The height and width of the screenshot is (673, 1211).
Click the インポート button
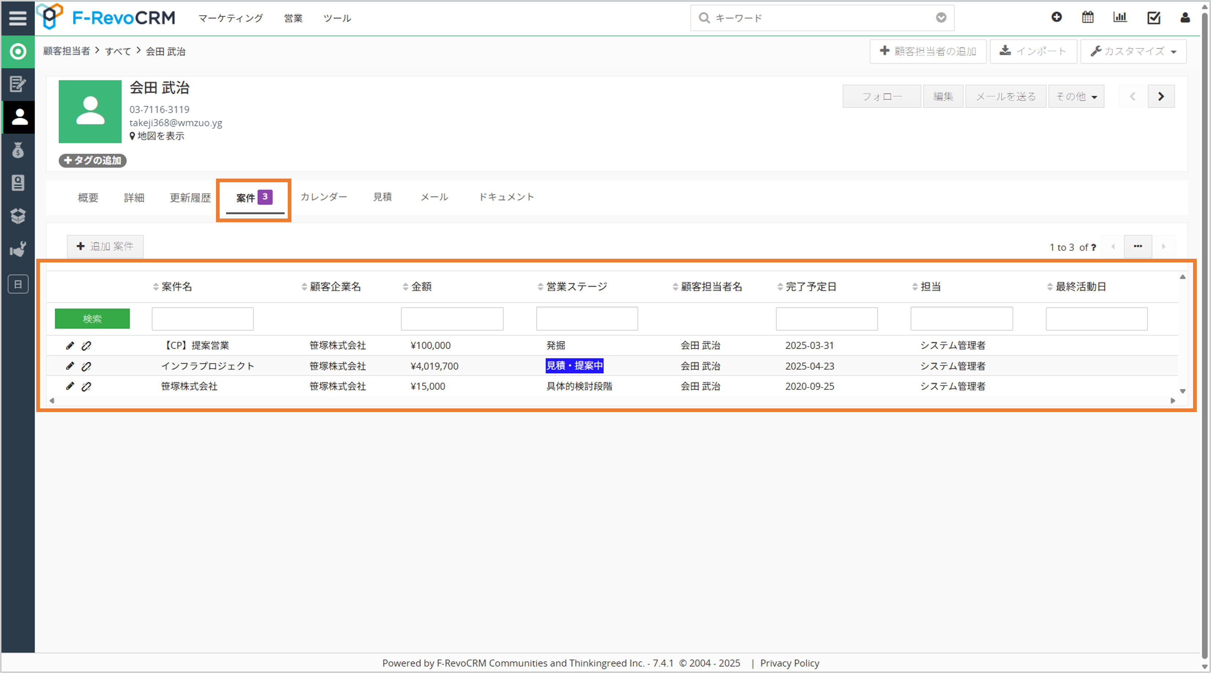pyautogui.click(x=1033, y=51)
